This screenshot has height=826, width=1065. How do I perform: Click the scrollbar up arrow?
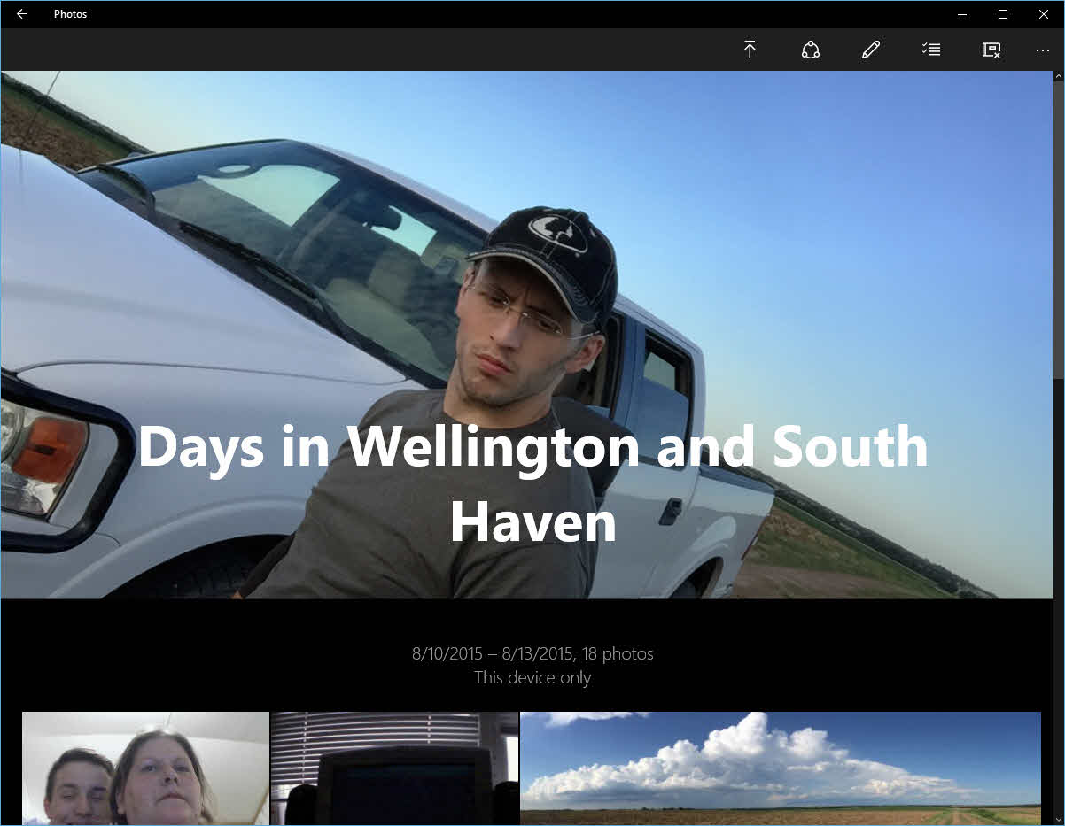coord(1058,77)
